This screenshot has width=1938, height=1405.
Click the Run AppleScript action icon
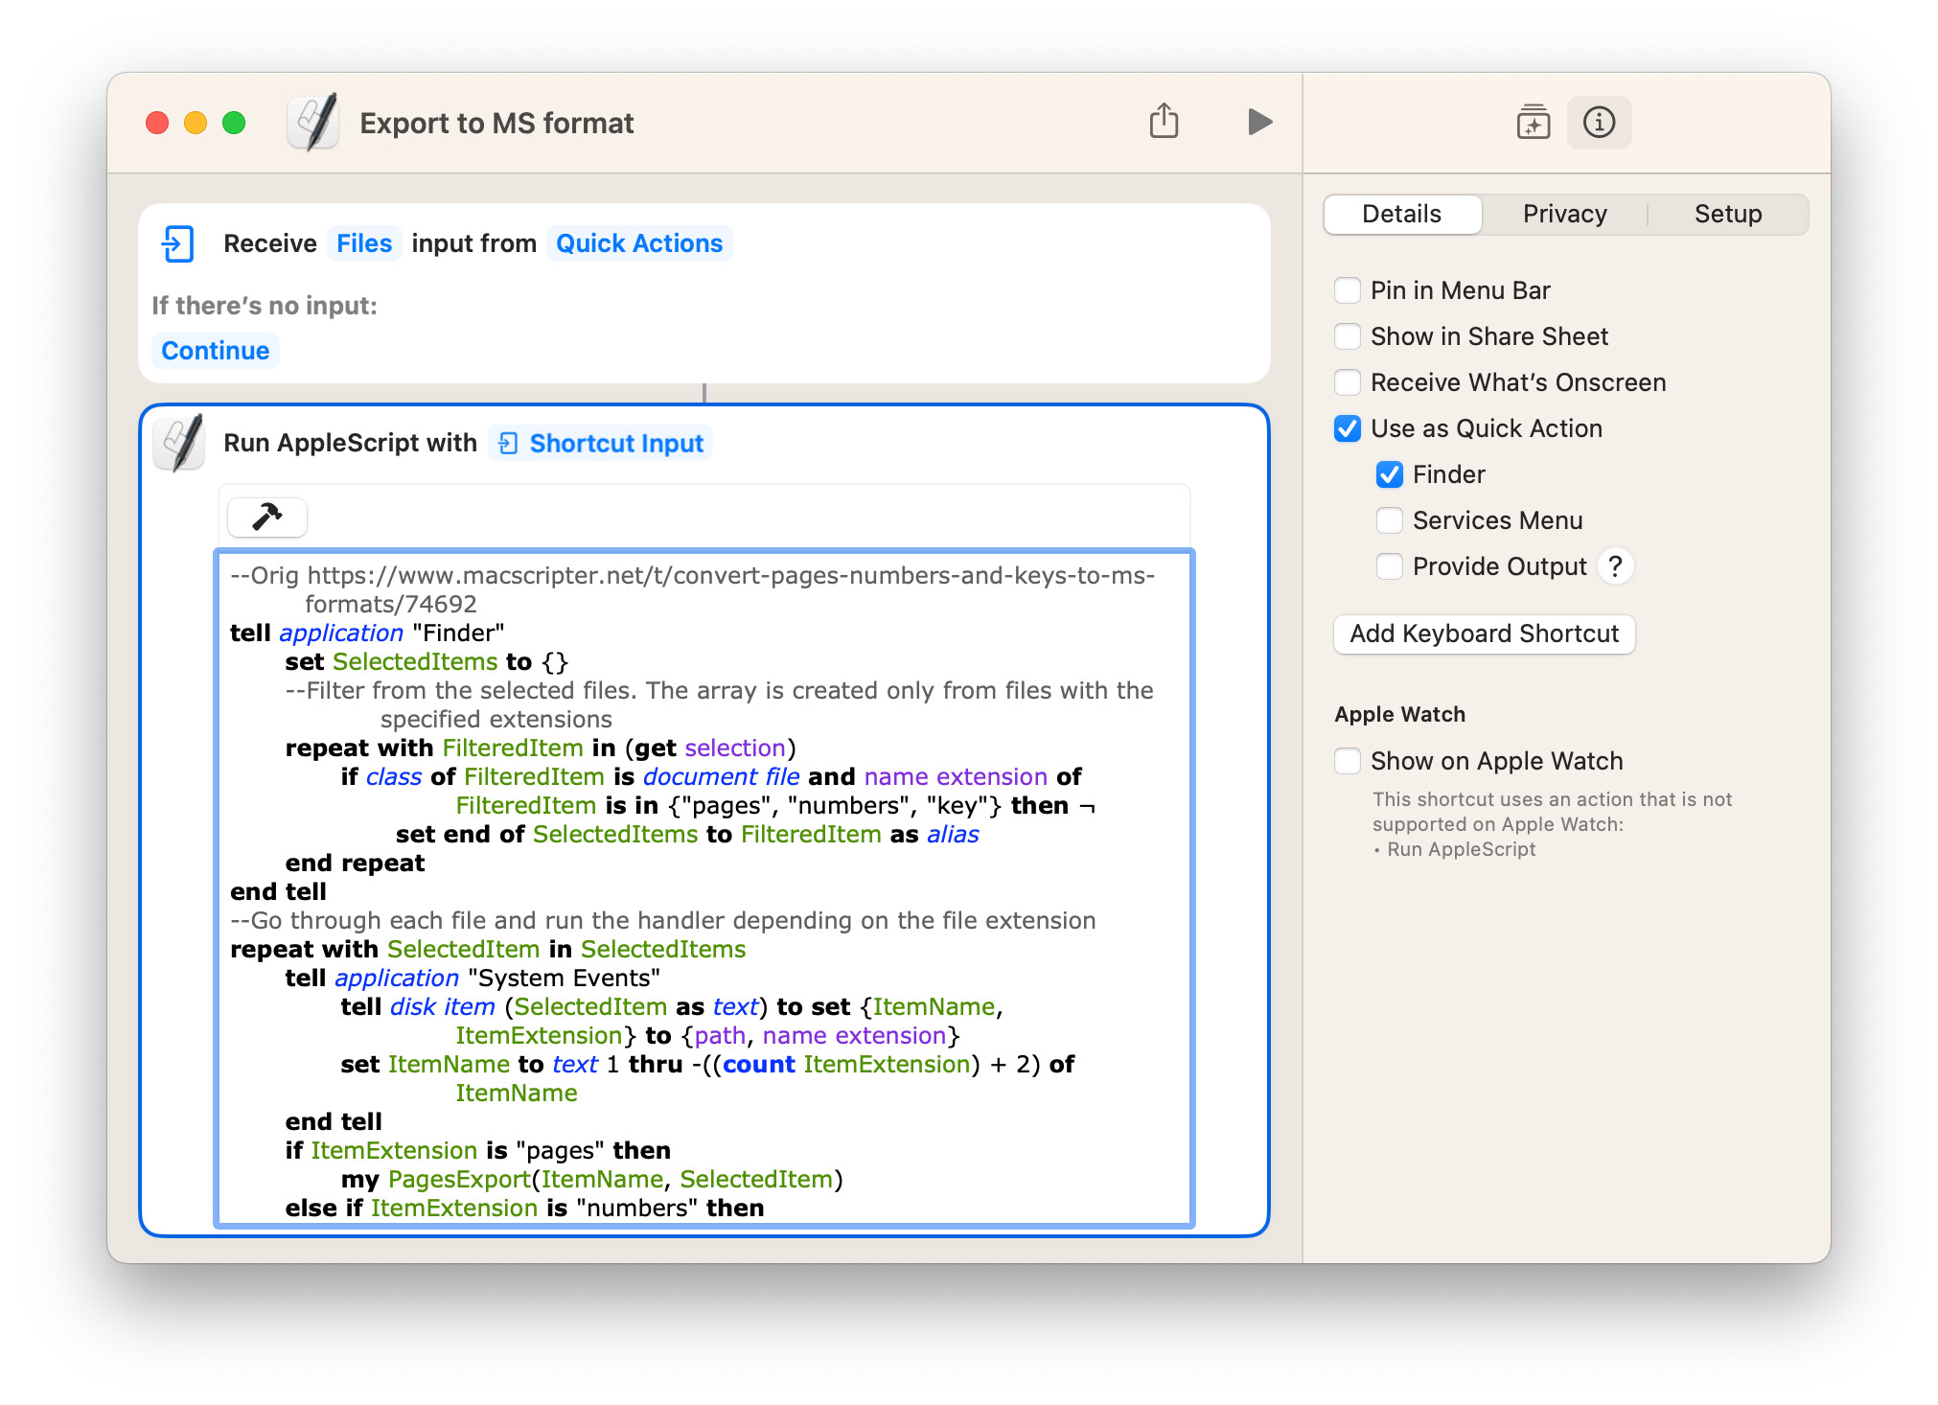(179, 443)
